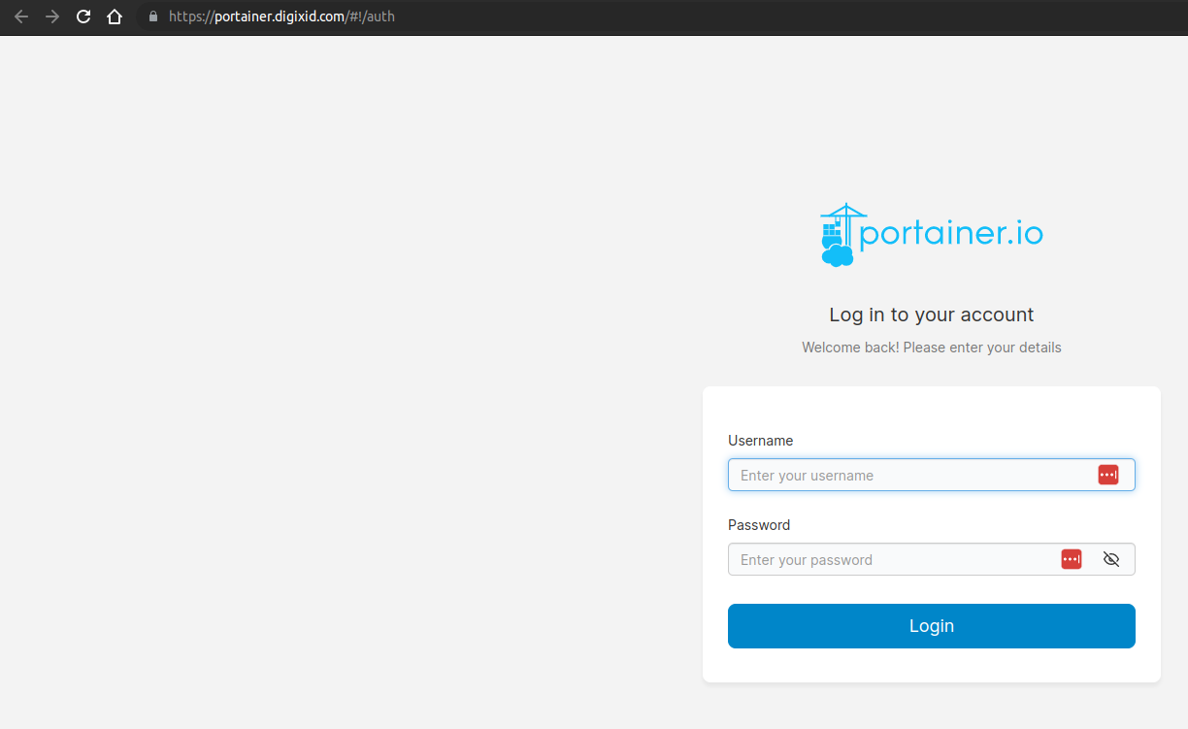Click the browser back arrow
Screen dimensions: 1188x729
[21, 17]
